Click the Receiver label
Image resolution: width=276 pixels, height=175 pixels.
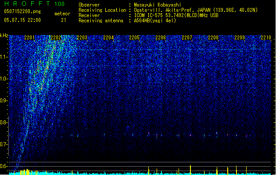(x=89, y=15)
